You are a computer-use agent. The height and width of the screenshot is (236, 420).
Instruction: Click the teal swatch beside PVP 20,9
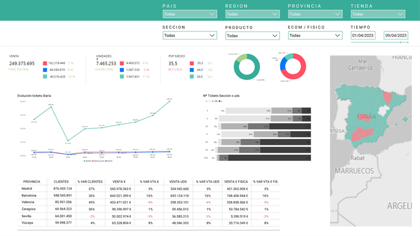click(x=192, y=76)
